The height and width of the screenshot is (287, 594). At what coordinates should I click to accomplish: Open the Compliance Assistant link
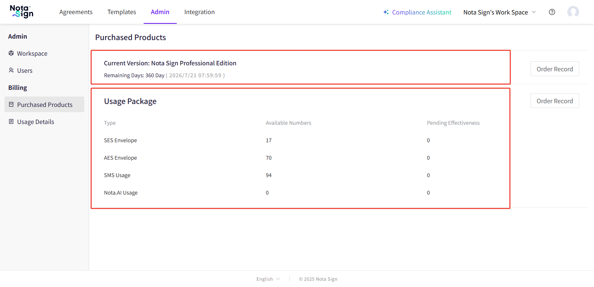[x=421, y=12]
